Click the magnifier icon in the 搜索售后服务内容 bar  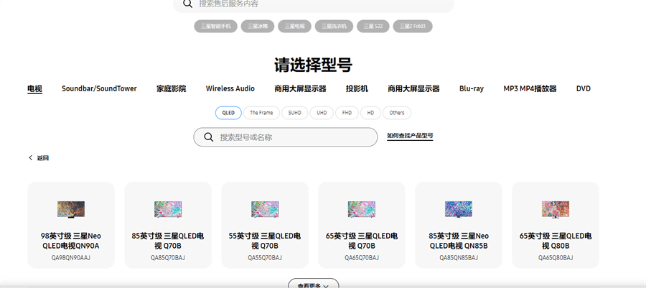click(x=187, y=4)
